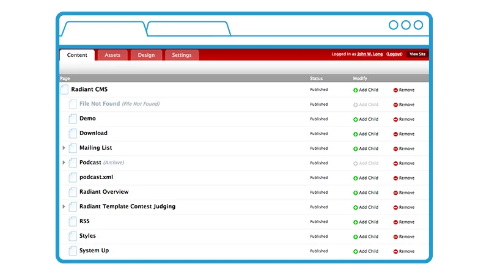Open the Demo page title
The width and height of the screenshot is (489, 275).
[x=87, y=118]
